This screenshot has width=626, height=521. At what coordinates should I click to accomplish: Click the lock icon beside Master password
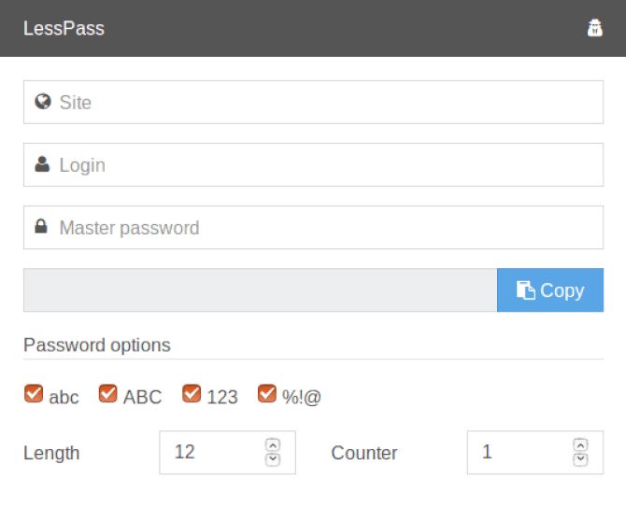tap(42, 227)
